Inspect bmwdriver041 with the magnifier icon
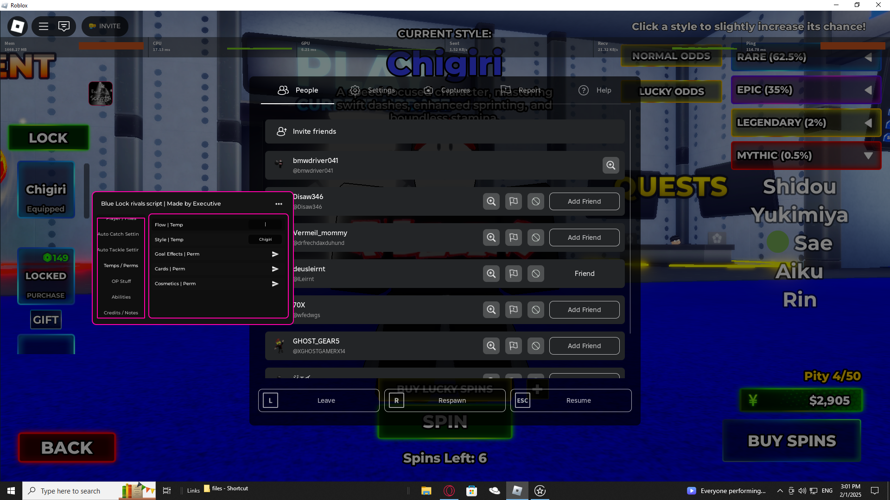Screen dimensions: 890x500 point(610,165)
